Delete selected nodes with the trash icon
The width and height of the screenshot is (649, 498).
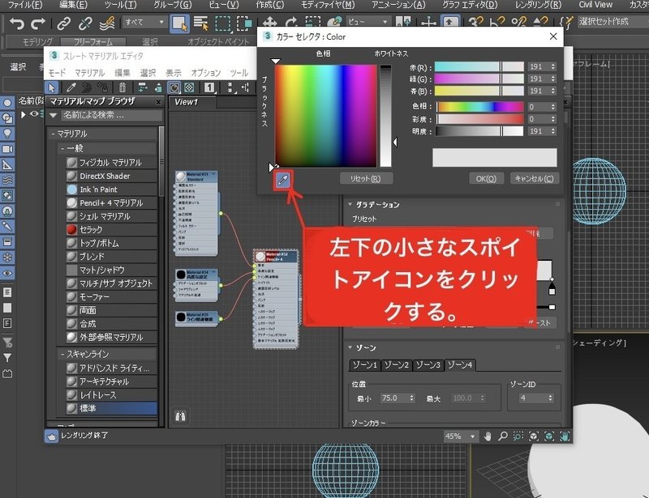(122, 87)
